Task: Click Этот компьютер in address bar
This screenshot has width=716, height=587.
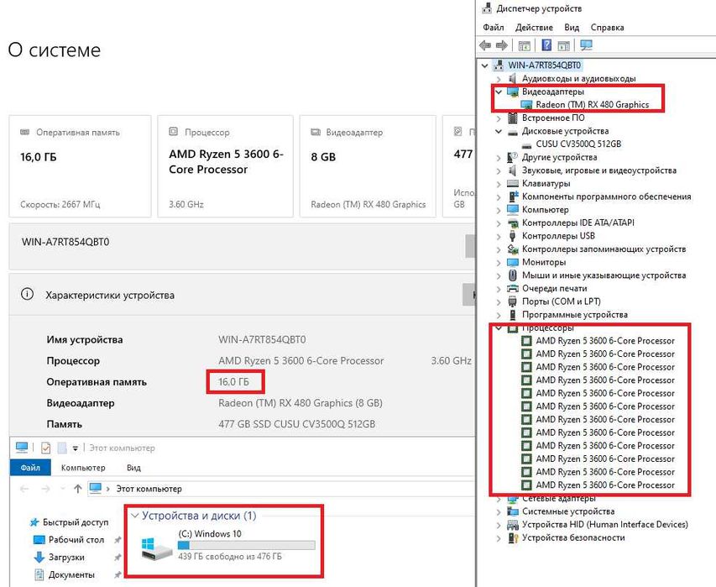Action: pos(149,489)
